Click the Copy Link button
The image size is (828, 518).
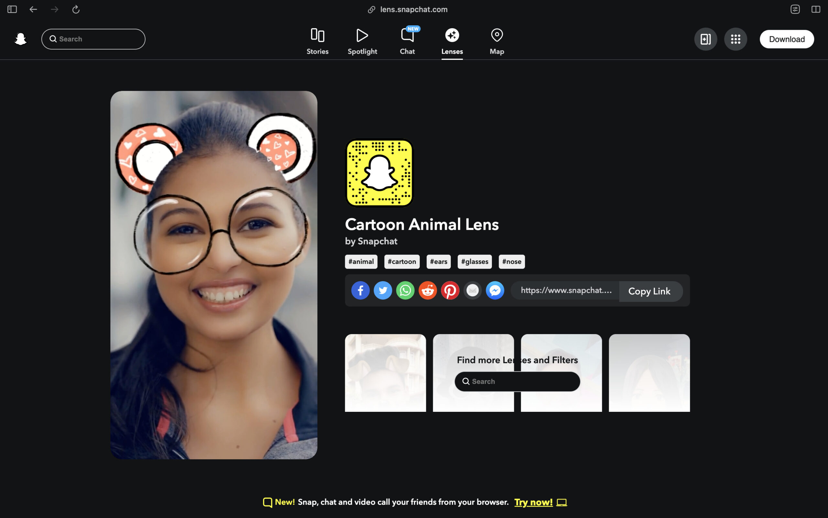(651, 291)
